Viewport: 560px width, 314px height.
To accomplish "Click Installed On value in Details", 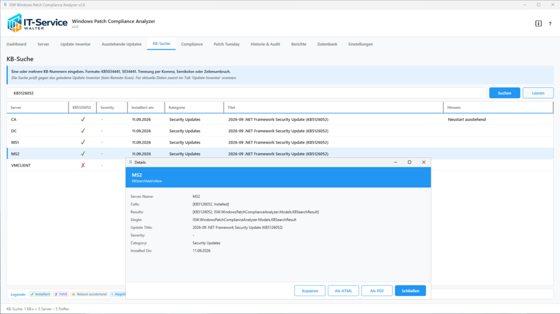I will pos(201,251).
